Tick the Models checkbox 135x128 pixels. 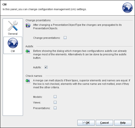(55, 97)
